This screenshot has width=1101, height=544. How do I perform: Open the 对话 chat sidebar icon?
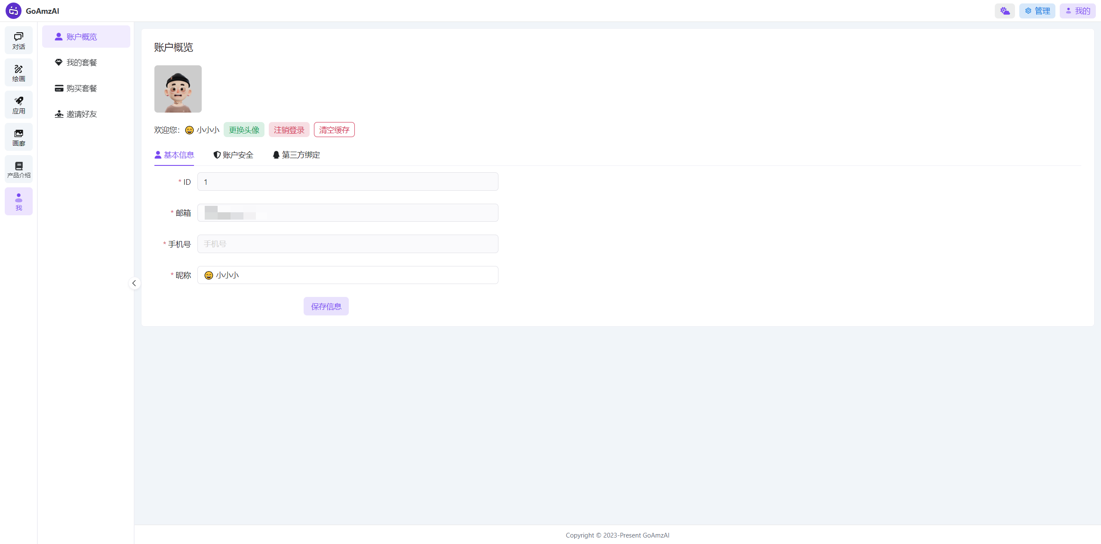[18, 40]
